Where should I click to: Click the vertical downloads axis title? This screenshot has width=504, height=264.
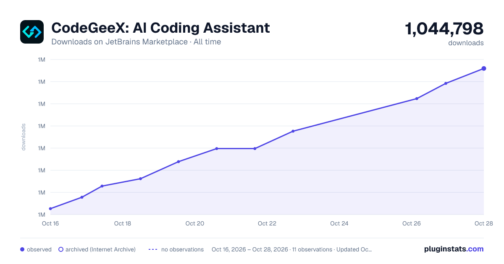24,137
